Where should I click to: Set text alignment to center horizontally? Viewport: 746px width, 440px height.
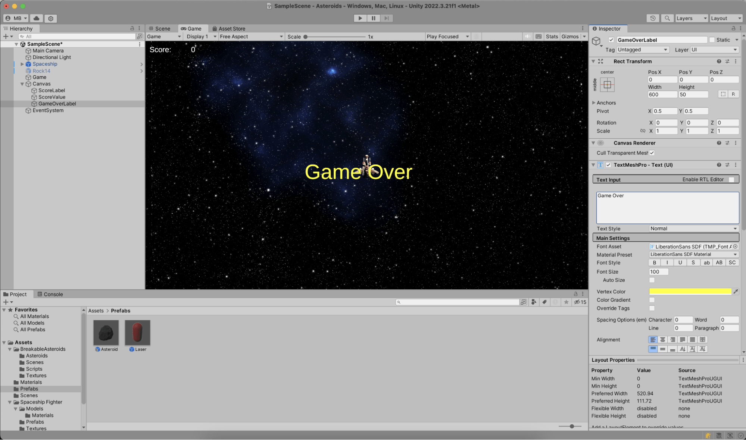pyautogui.click(x=663, y=339)
